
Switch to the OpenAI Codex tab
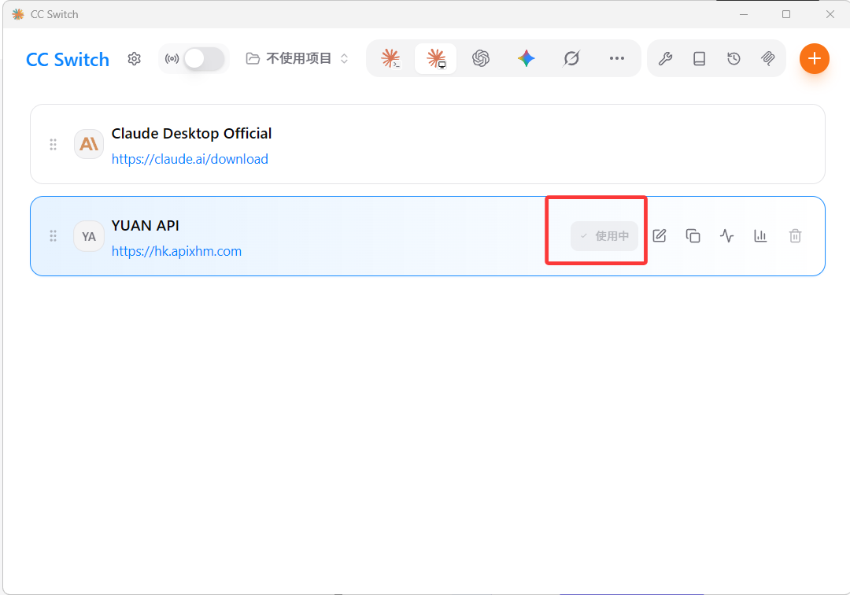(x=481, y=58)
